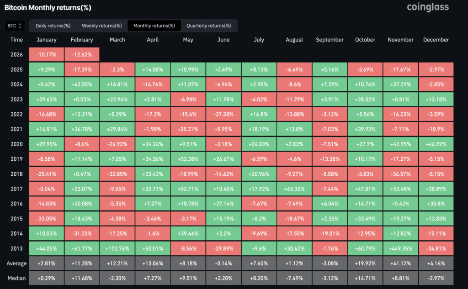Viewport: 468px width, 289px height.
Task: Click the -12.62% February 2026 cell
Action: tap(81, 54)
